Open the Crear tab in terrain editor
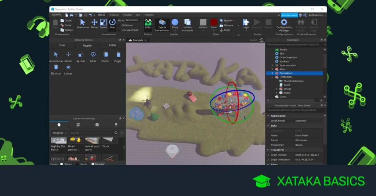The width and height of the screenshot is (376, 196). (x=62, y=45)
